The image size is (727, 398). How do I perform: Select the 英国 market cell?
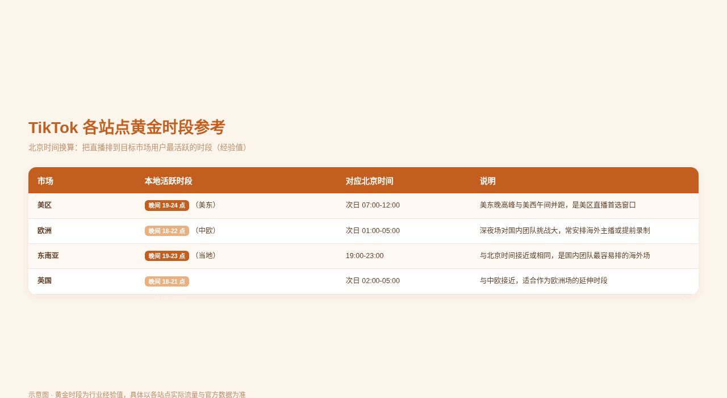pyautogui.click(x=44, y=281)
